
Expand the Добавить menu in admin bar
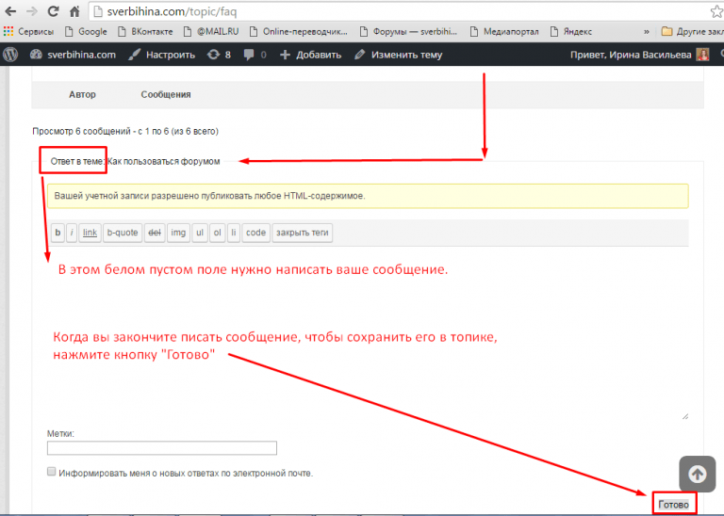[x=304, y=55]
